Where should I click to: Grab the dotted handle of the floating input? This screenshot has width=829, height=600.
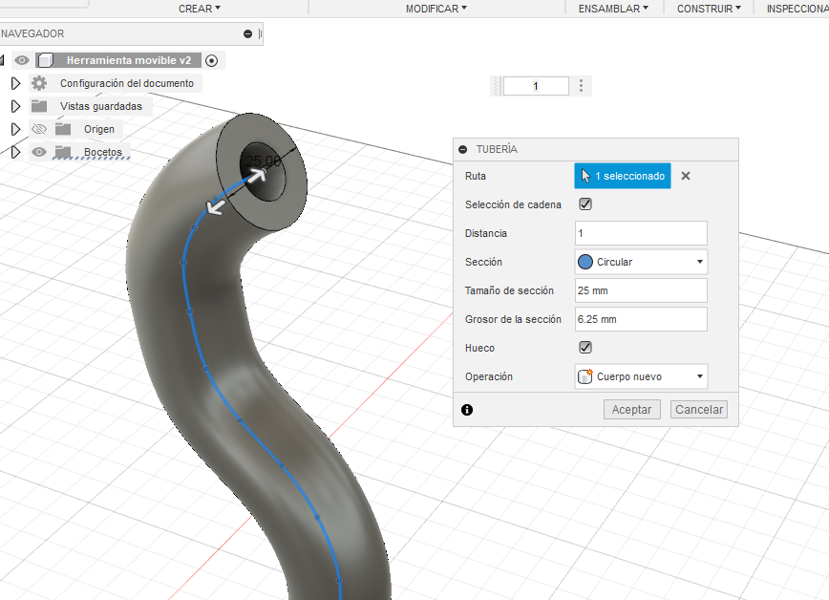497,86
